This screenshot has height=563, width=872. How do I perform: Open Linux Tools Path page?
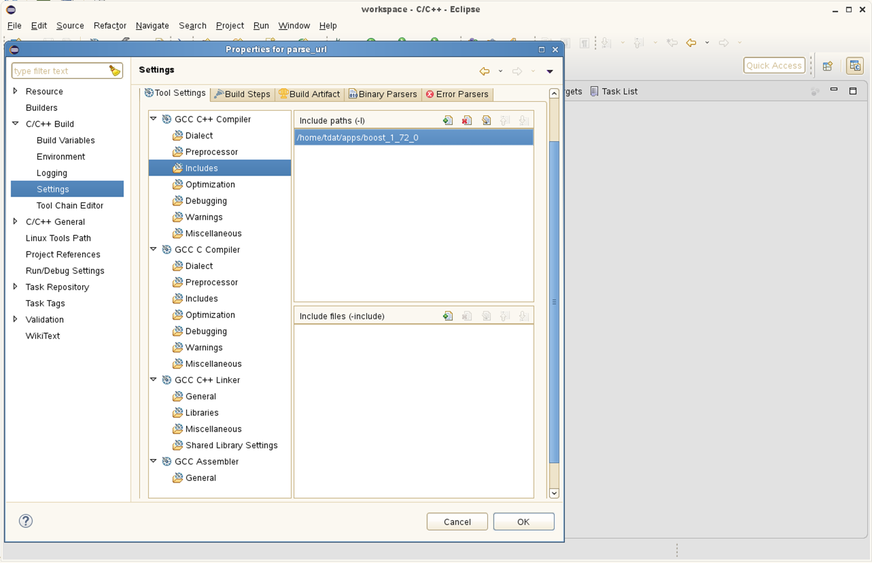[x=58, y=238]
